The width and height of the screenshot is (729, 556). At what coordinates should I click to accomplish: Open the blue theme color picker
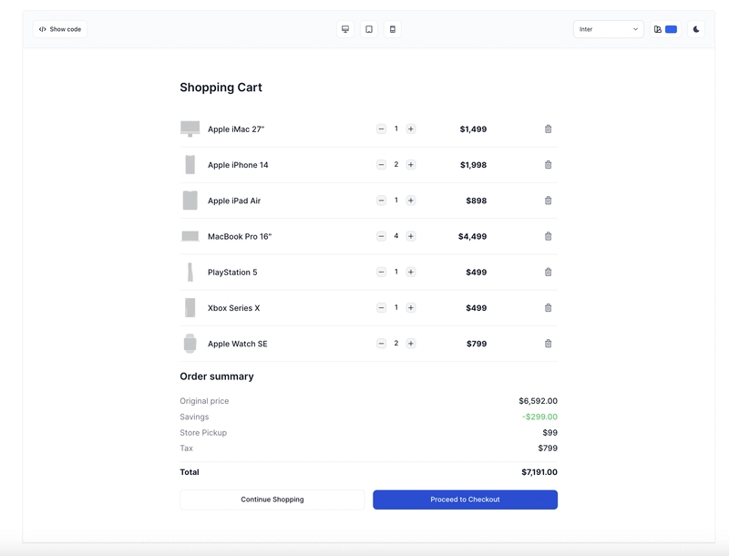tap(666, 29)
